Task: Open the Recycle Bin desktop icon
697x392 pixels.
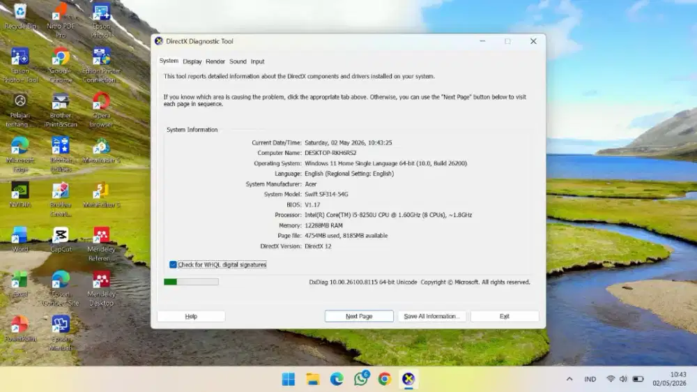Action: 20,17
